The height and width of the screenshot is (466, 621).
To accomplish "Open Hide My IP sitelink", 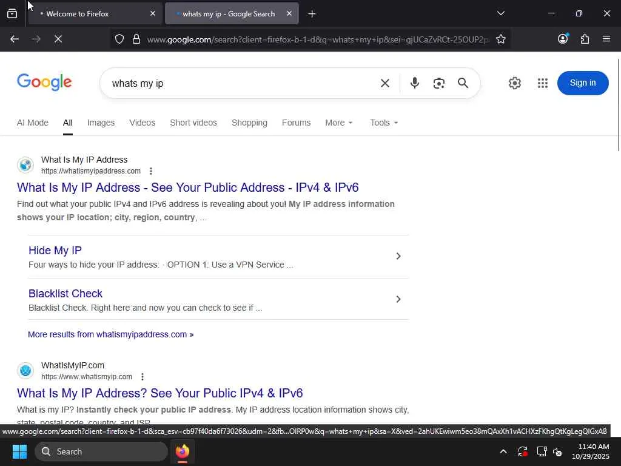I will tap(55, 251).
